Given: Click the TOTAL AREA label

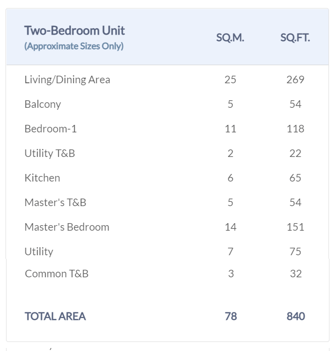Looking at the screenshot, I should click(x=55, y=316).
